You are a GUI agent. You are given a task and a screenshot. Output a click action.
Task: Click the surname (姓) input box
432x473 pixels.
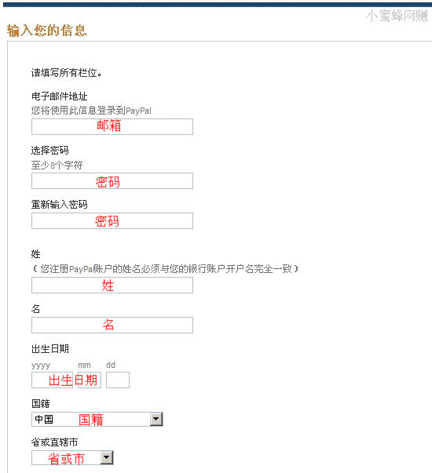(x=112, y=285)
